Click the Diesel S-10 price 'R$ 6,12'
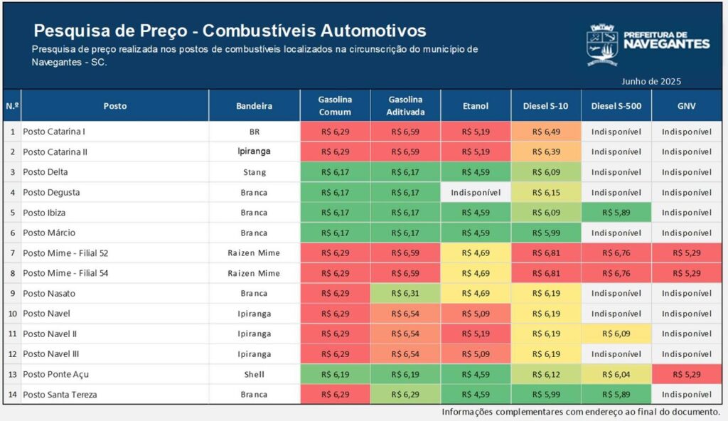The image size is (728, 421). point(546,375)
